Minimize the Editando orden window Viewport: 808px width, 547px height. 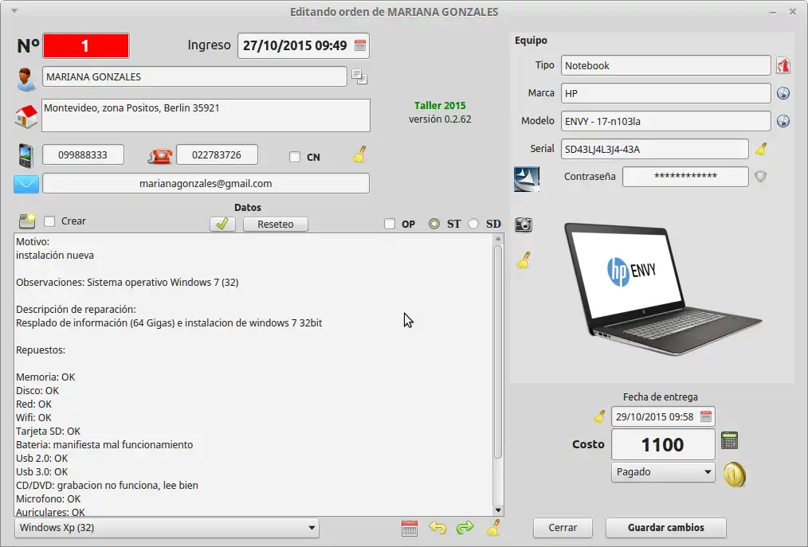point(772,11)
